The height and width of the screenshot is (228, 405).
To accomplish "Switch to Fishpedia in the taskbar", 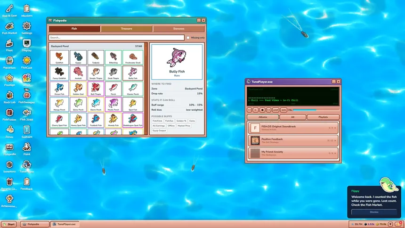I will click(34, 224).
